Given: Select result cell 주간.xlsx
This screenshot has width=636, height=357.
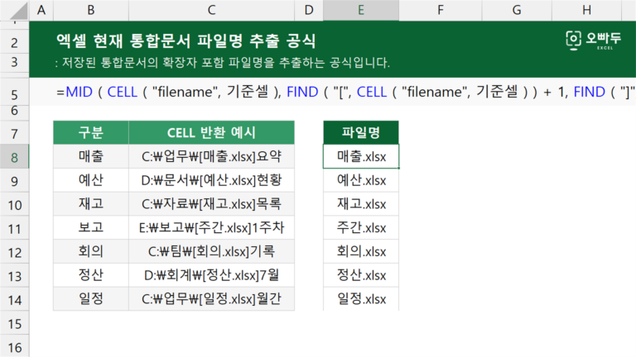Looking at the screenshot, I should [x=361, y=227].
